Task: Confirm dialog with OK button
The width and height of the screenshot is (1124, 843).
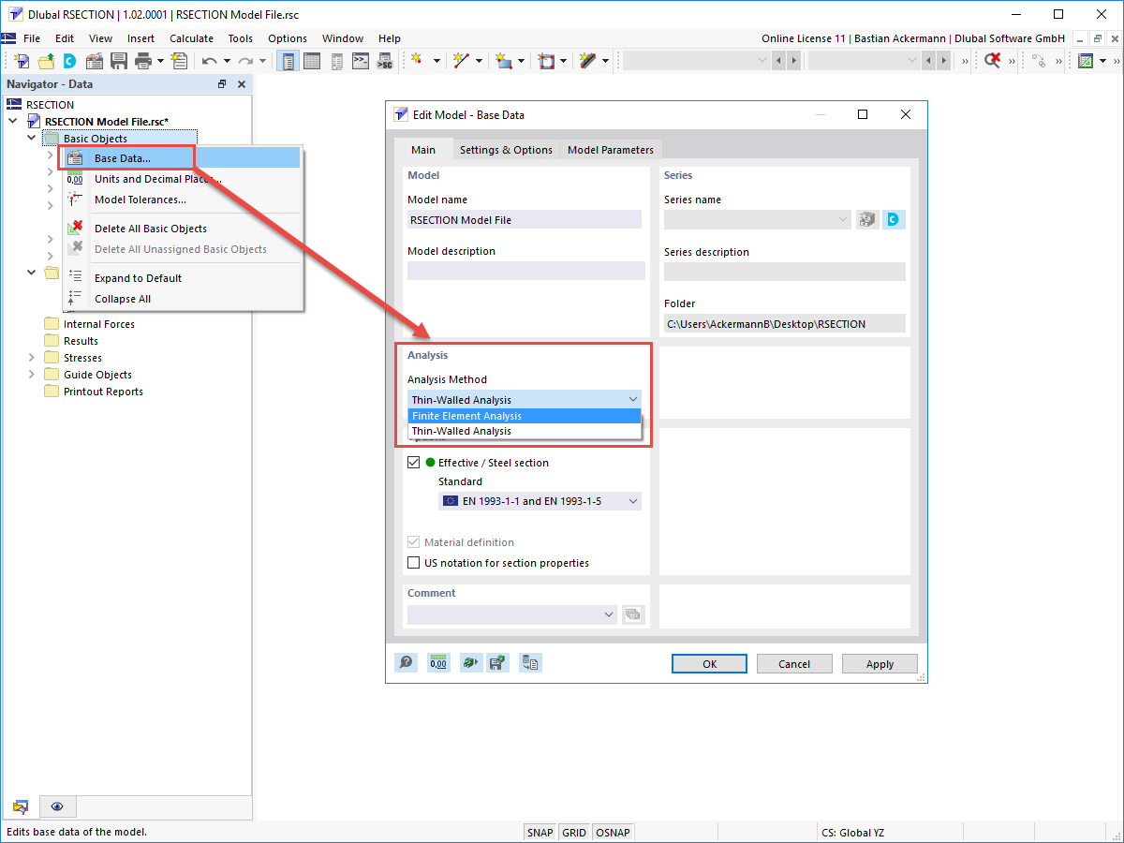Action: click(709, 663)
